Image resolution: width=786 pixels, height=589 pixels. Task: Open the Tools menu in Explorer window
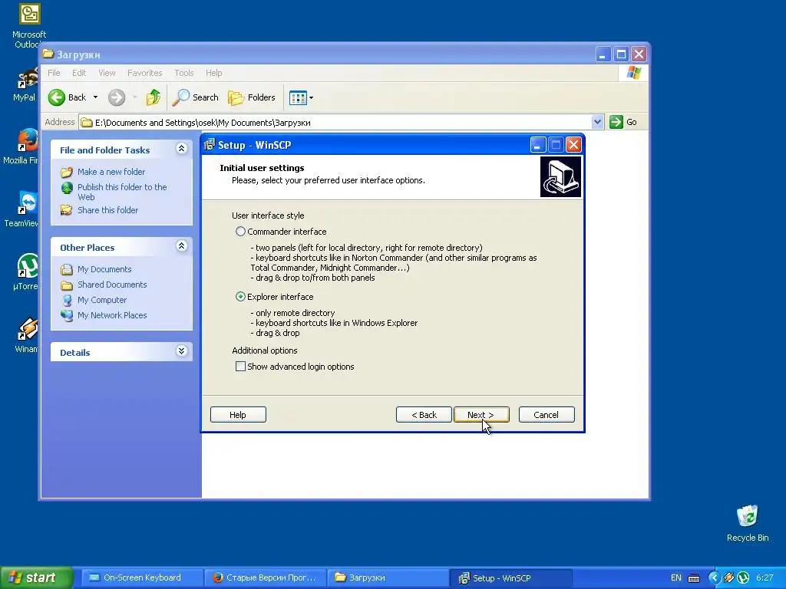184,73
